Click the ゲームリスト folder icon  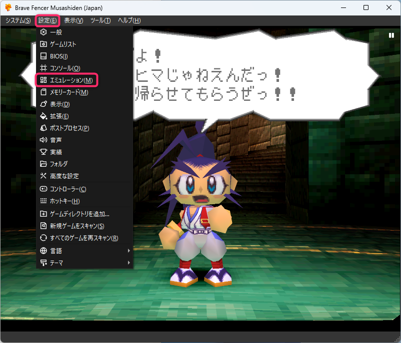pos(43,44)
